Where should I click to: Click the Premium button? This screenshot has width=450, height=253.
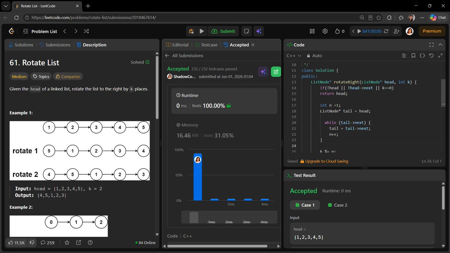[432, 31]
